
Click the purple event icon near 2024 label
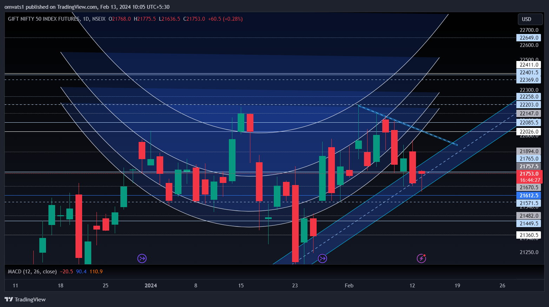click(x=142, y=259)
